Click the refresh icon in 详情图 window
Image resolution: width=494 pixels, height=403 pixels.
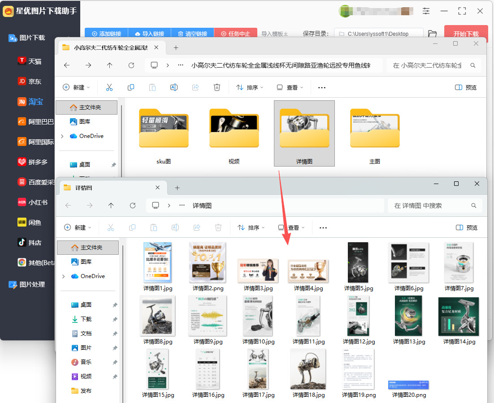133,206
